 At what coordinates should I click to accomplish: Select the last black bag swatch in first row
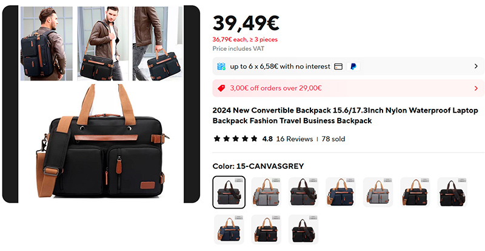tap(452, 192)
